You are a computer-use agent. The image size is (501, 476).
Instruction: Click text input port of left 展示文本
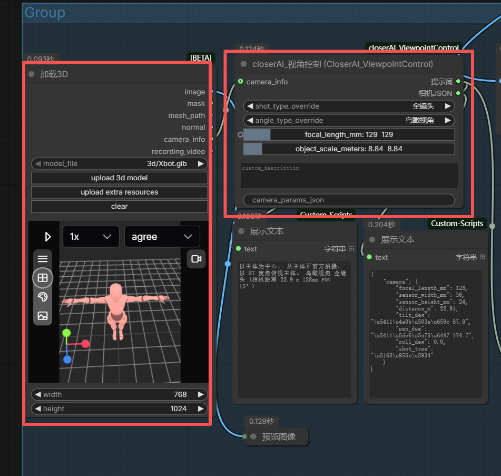click(238, 249)
